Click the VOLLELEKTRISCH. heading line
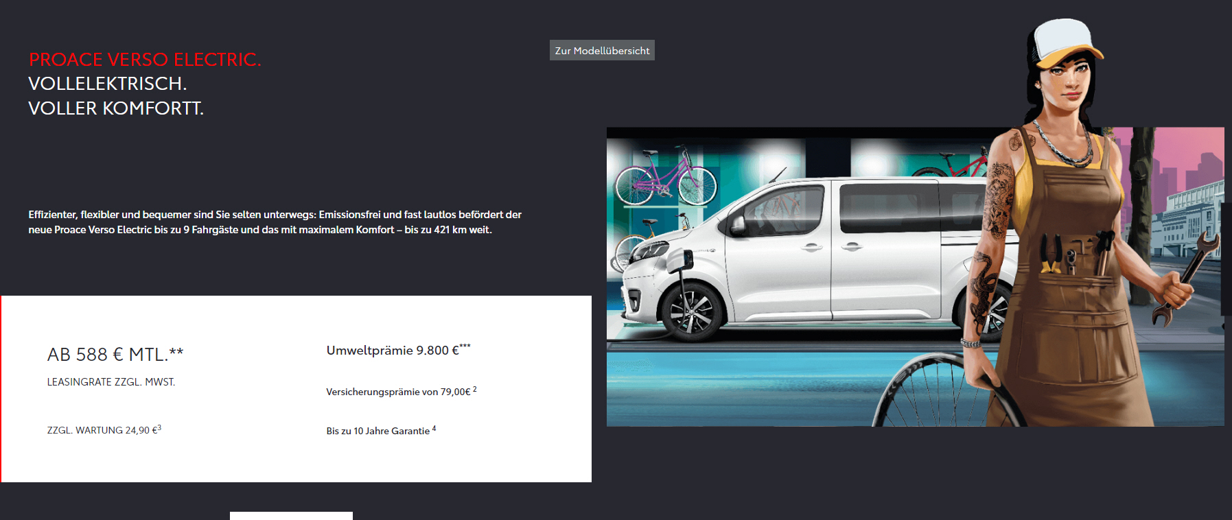The width and height of the screenshot is (1232, 520). [x=108, y=84]
